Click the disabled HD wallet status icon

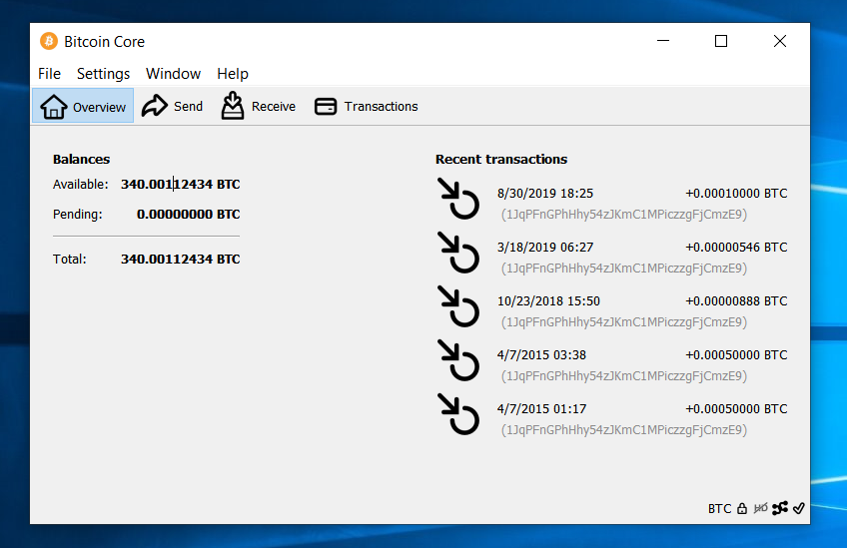[x=761, y=509]
